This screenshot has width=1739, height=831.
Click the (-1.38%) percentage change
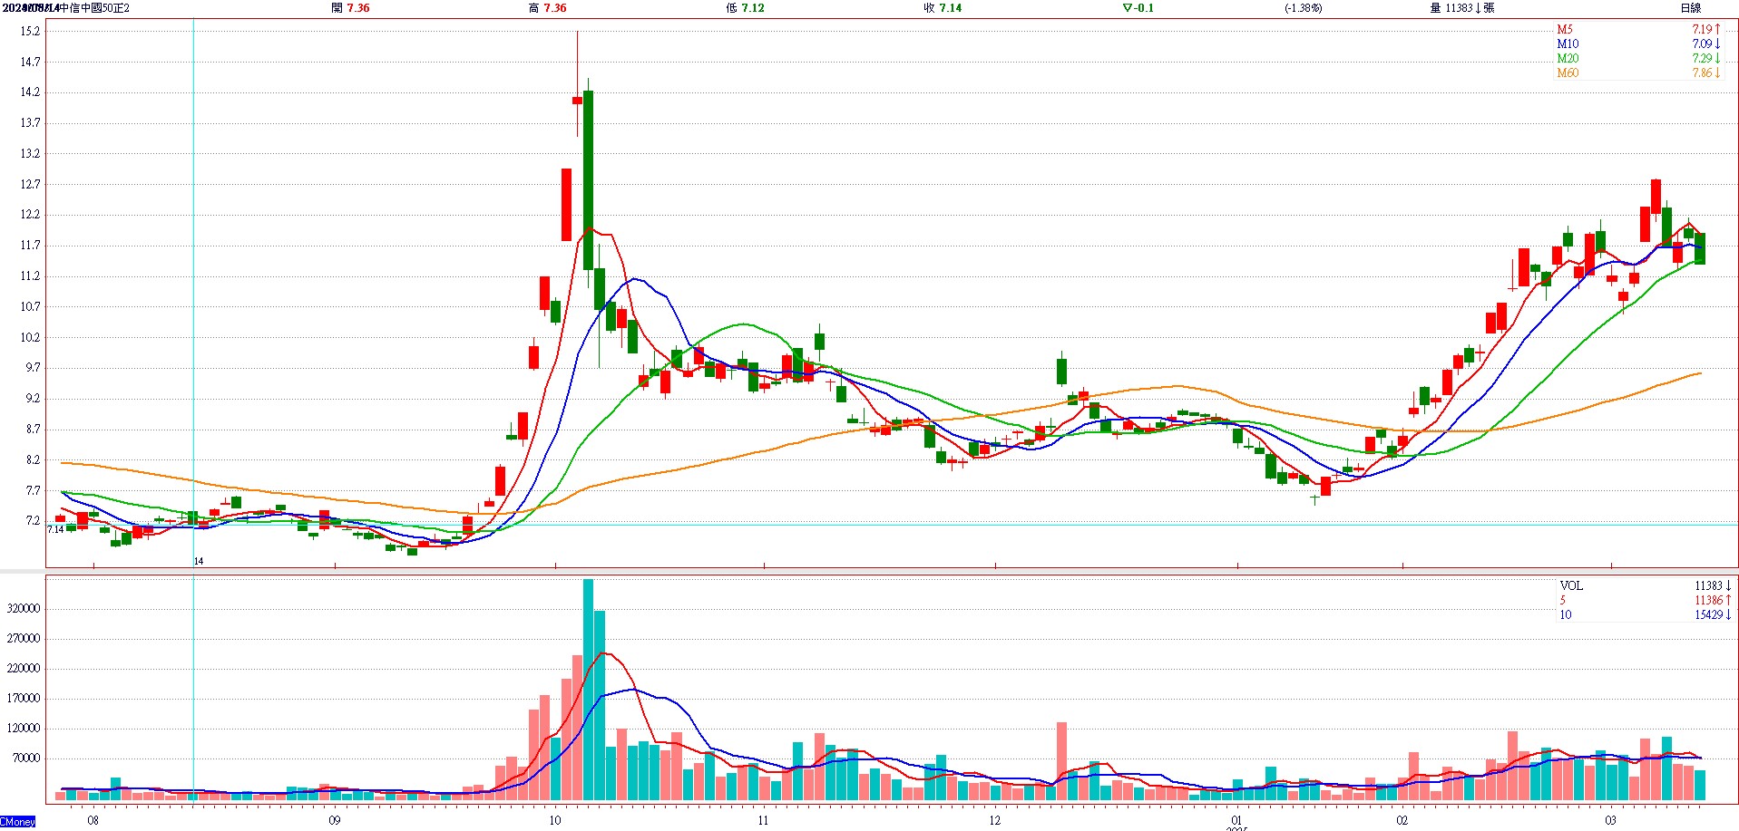click(1304, 8)
